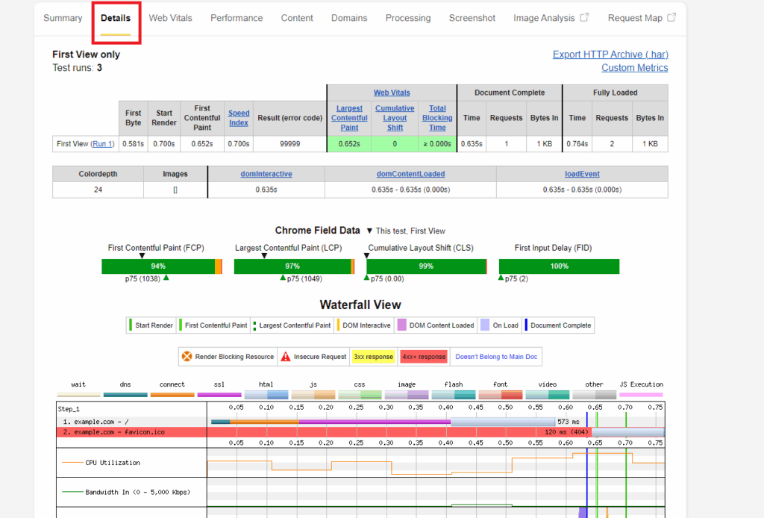Click the 120 ms (404) label
Viewport: 764px width, 518px height.
pos(567,432)
